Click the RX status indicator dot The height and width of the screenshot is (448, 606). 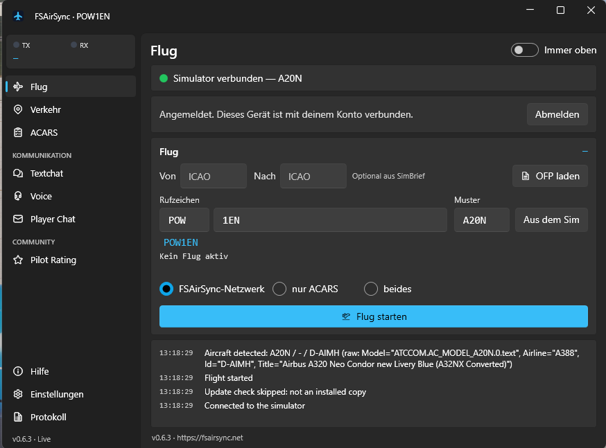[73, 45]
